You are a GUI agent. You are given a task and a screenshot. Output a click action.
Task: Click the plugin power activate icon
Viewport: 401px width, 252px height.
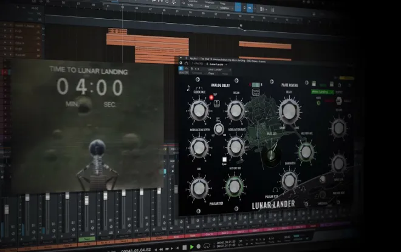pyautogui.click(x=181, y=69)
